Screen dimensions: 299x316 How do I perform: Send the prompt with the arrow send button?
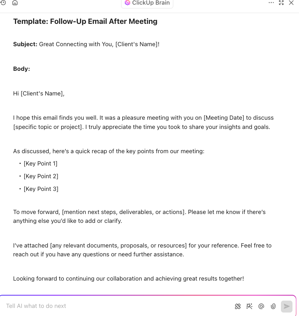(287, 306)
